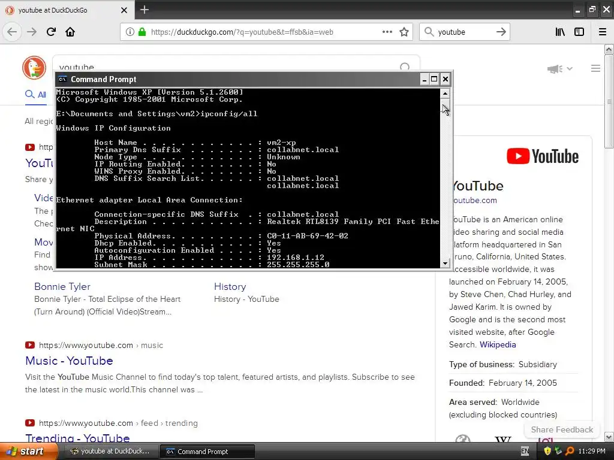Open the Trending - YouTube result

(77, 438)
